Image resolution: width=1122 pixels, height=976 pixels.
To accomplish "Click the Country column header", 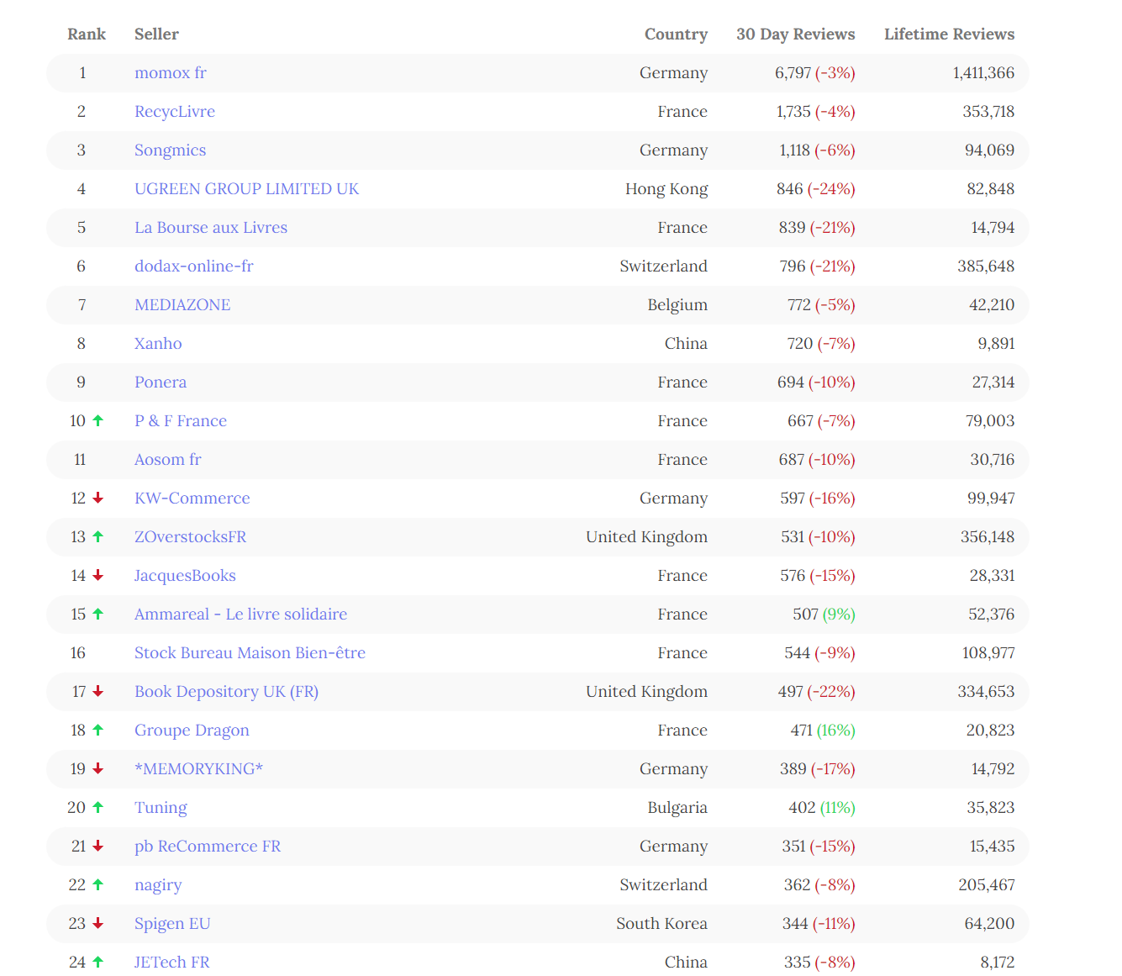I will coord(676,34).
